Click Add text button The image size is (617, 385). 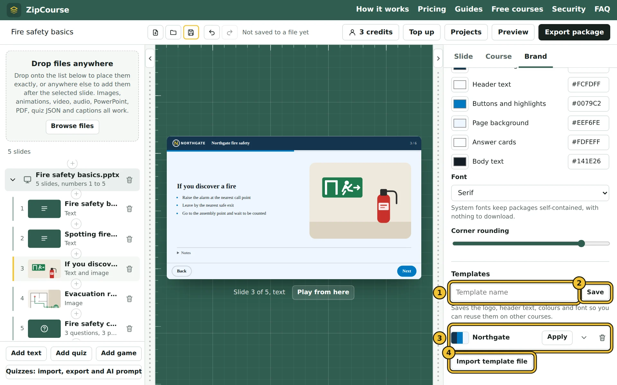coord(26,354)
